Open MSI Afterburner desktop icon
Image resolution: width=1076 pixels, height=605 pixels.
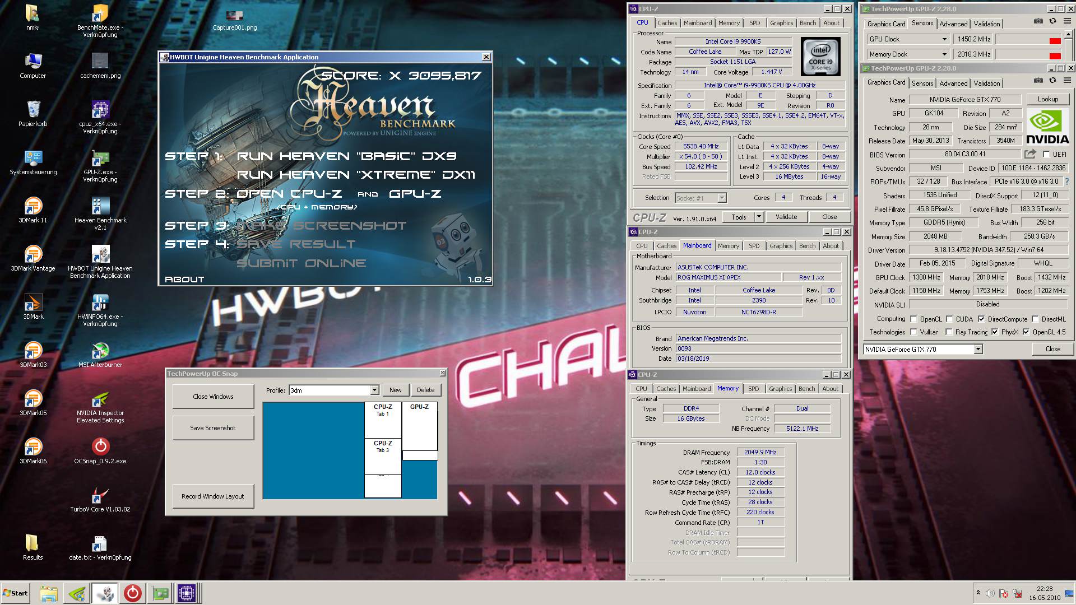100,355
